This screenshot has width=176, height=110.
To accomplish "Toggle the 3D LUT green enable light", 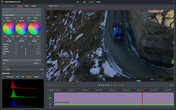I will 40,60.
